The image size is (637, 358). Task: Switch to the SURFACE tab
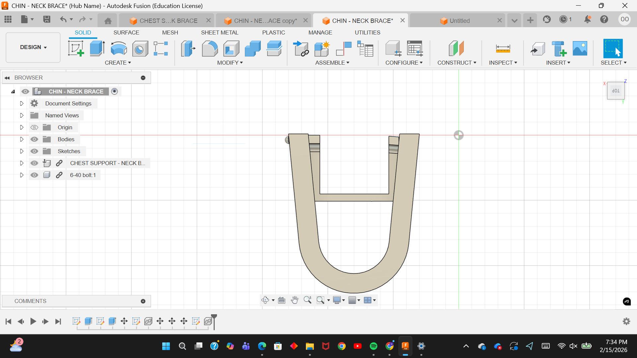pyautogui.click(x=126, y=32)
